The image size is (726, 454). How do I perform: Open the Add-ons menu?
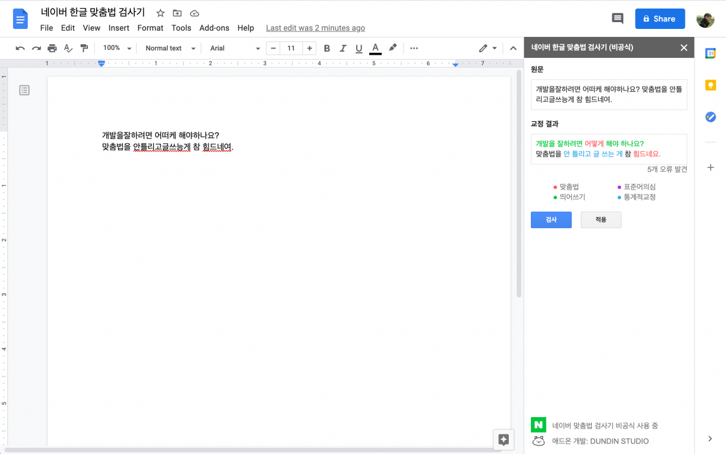(214, 28)
